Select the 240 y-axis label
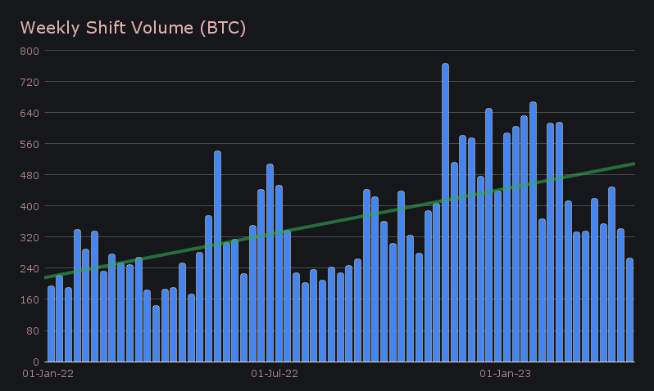The width and height of the screenshot is (654, 391). coord(30,268)
